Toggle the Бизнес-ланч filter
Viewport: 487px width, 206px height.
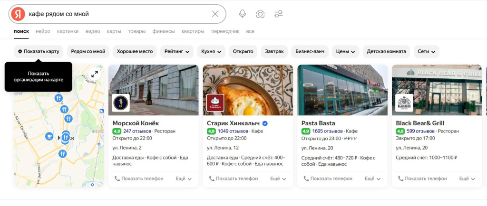coord(310,51)
